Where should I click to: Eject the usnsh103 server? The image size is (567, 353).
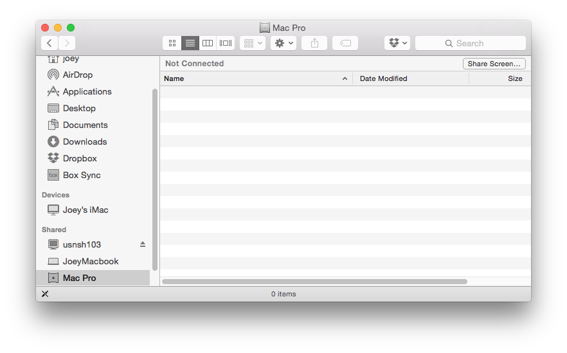tap(143, 244)
